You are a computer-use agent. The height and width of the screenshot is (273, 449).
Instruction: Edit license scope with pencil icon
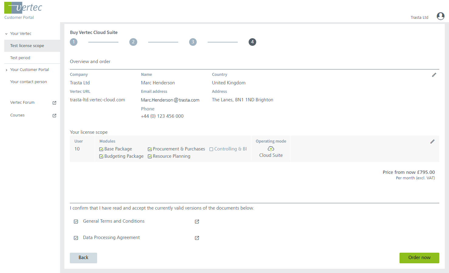tap(432, 142)
